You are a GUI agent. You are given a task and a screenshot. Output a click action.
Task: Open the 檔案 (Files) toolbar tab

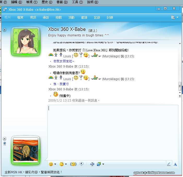pyautogui.click(x=20, y=18)
